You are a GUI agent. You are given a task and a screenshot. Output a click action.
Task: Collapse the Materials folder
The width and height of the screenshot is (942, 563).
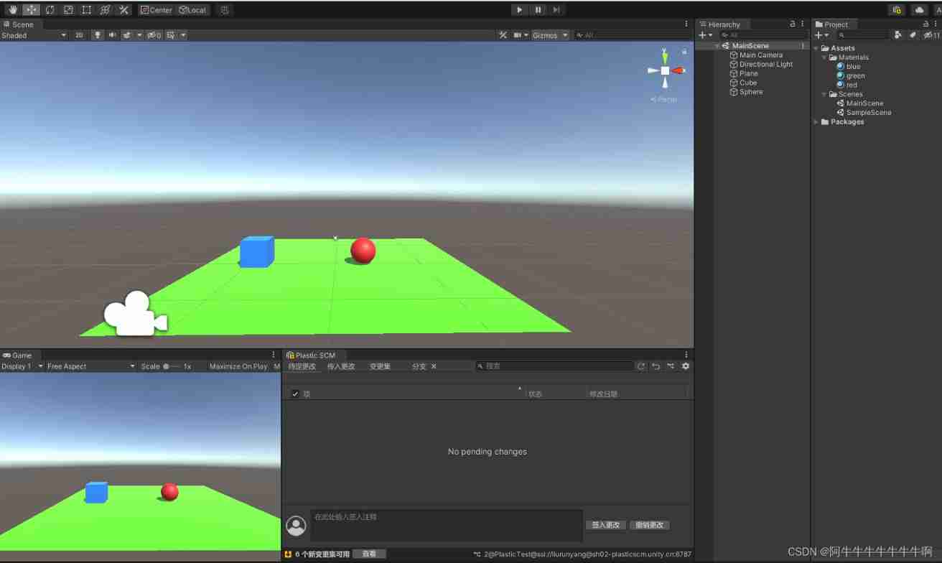[824, 57]
